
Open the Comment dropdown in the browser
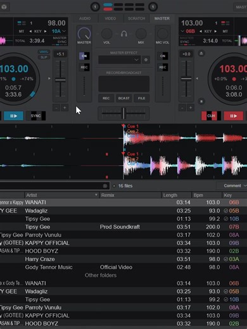pyautogui.click(x=233, y=186)
